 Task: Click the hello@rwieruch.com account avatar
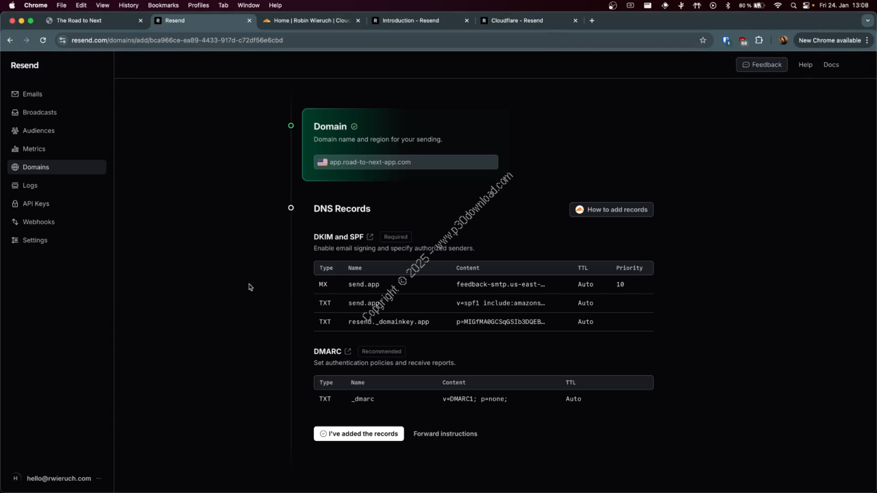tap(16, 478)
